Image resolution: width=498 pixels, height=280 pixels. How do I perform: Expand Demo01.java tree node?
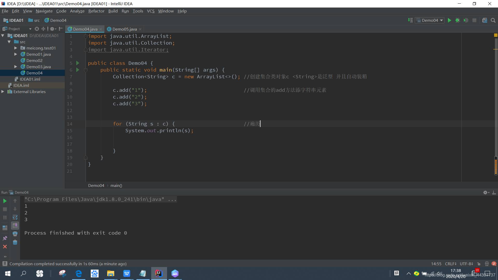pyautogui.click(x=16, y=54)
